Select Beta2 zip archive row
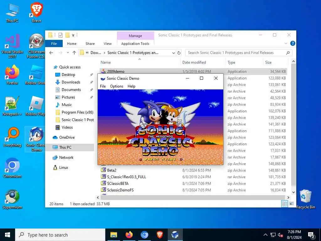This screenshot has width=321, height=241. click(x=193, y=170)
